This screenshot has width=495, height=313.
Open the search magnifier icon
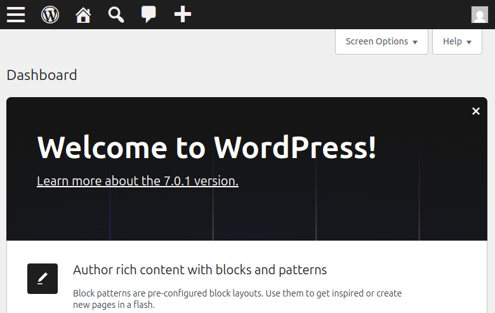[x=116, y=15]
